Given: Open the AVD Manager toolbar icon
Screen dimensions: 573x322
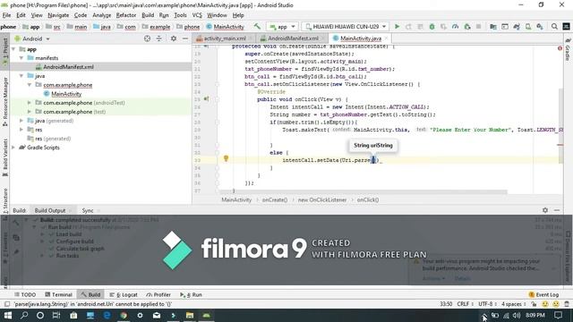Looking at the screenshot, I should pos(528,27).
